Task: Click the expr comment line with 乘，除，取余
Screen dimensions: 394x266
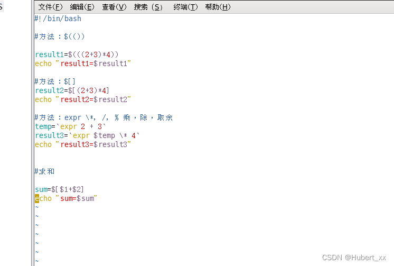Action: point(104,117)
